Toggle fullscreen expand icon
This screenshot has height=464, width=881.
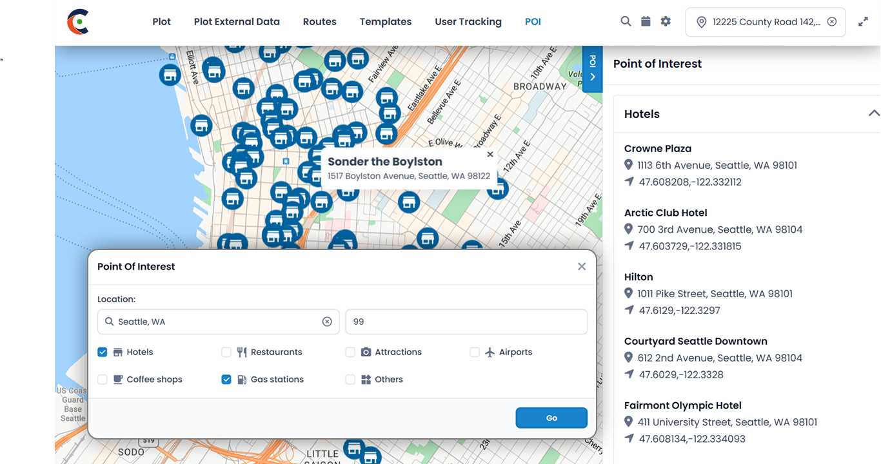pyautogui.click(x=863, y=22)
